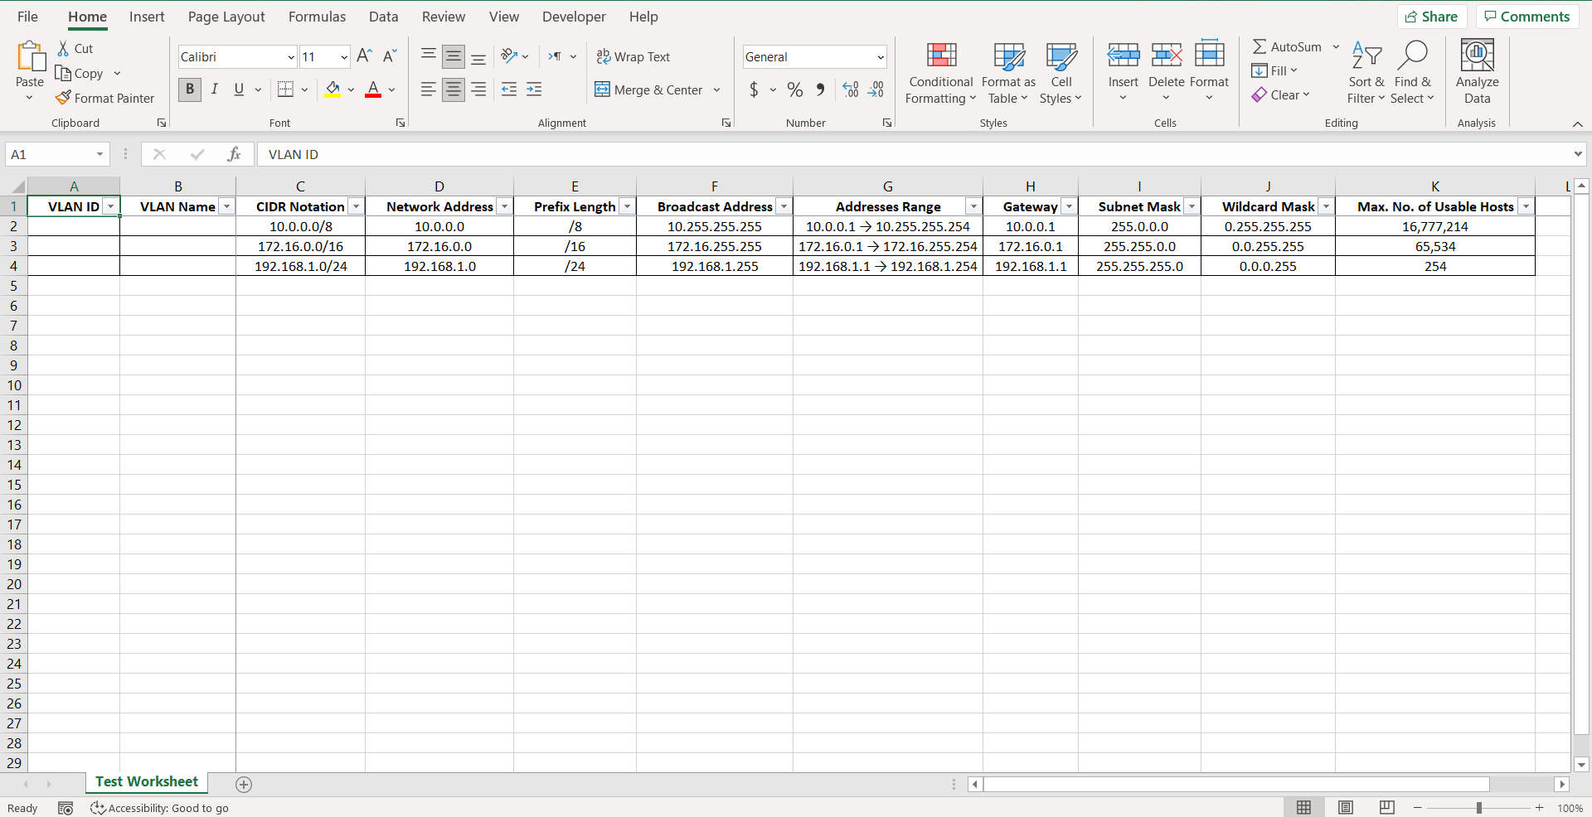The width and height of the screenshot is (1592, 817).
Task: Click the Delete cells icon
Action: [x=1167, y=55]
